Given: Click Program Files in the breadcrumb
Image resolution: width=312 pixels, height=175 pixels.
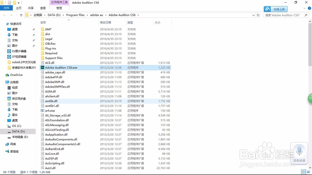Looking at the screenshot, I should 75,15.
